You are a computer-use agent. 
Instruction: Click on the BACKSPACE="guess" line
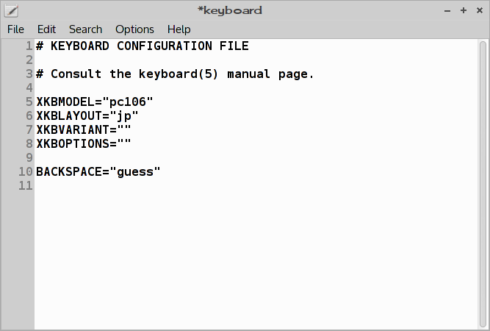[98, 172]
